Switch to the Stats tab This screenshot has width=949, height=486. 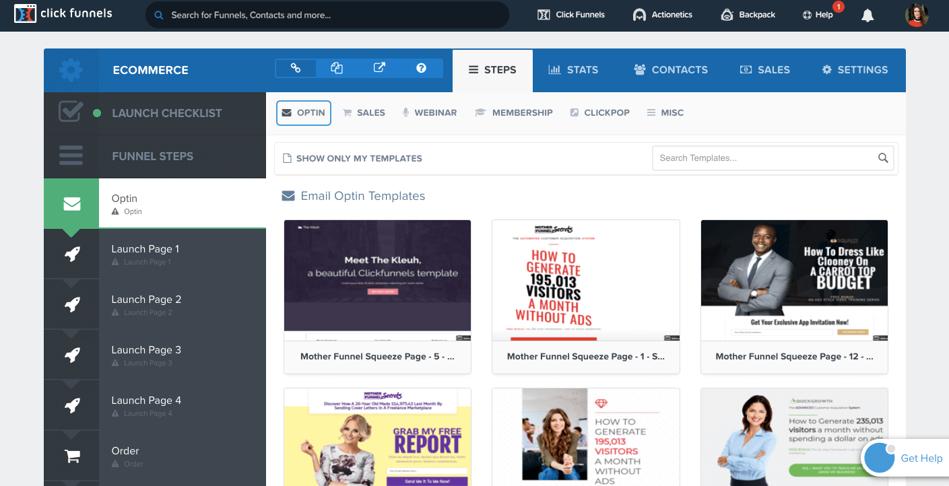[573, 70]
